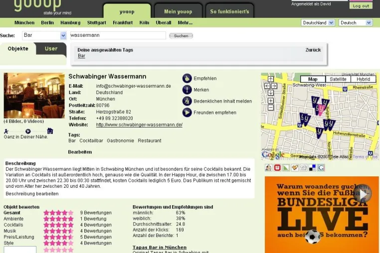The width and height of the screenshot is (380, 253).
Task: Click the selected Bar tag link
Action: 81,56
